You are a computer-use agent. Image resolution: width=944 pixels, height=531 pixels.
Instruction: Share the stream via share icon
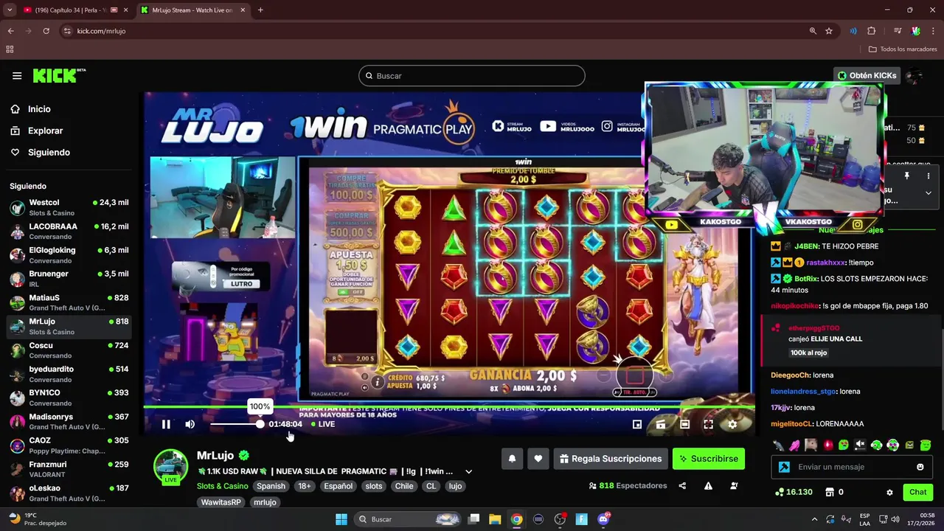pyautogui.click(x=682, y=486)
